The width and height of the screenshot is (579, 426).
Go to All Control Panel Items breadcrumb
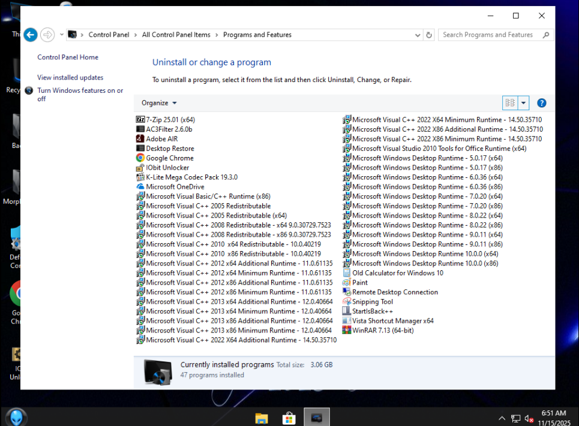point(176,35)
